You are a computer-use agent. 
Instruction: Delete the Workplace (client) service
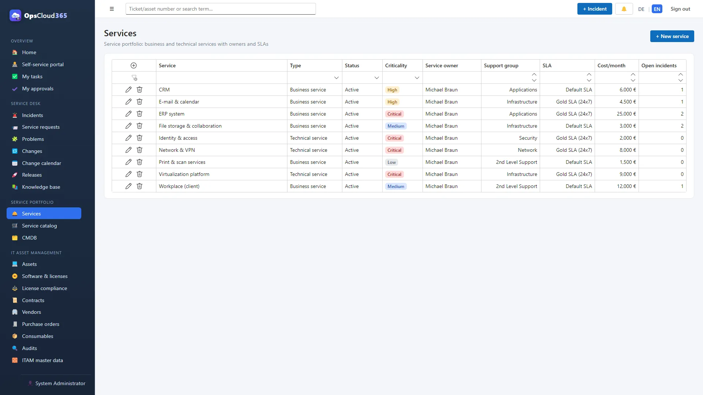pos(140,186)
